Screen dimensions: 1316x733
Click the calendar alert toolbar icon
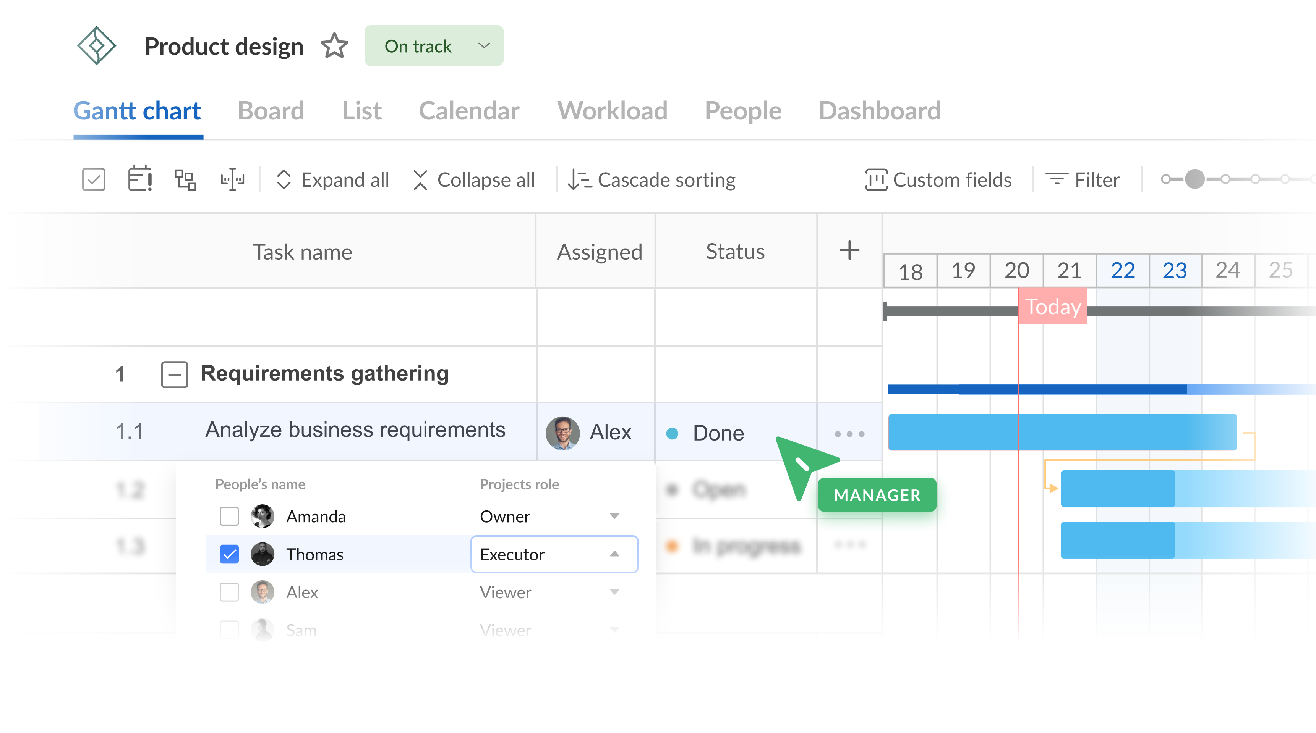tap(139, 179)
